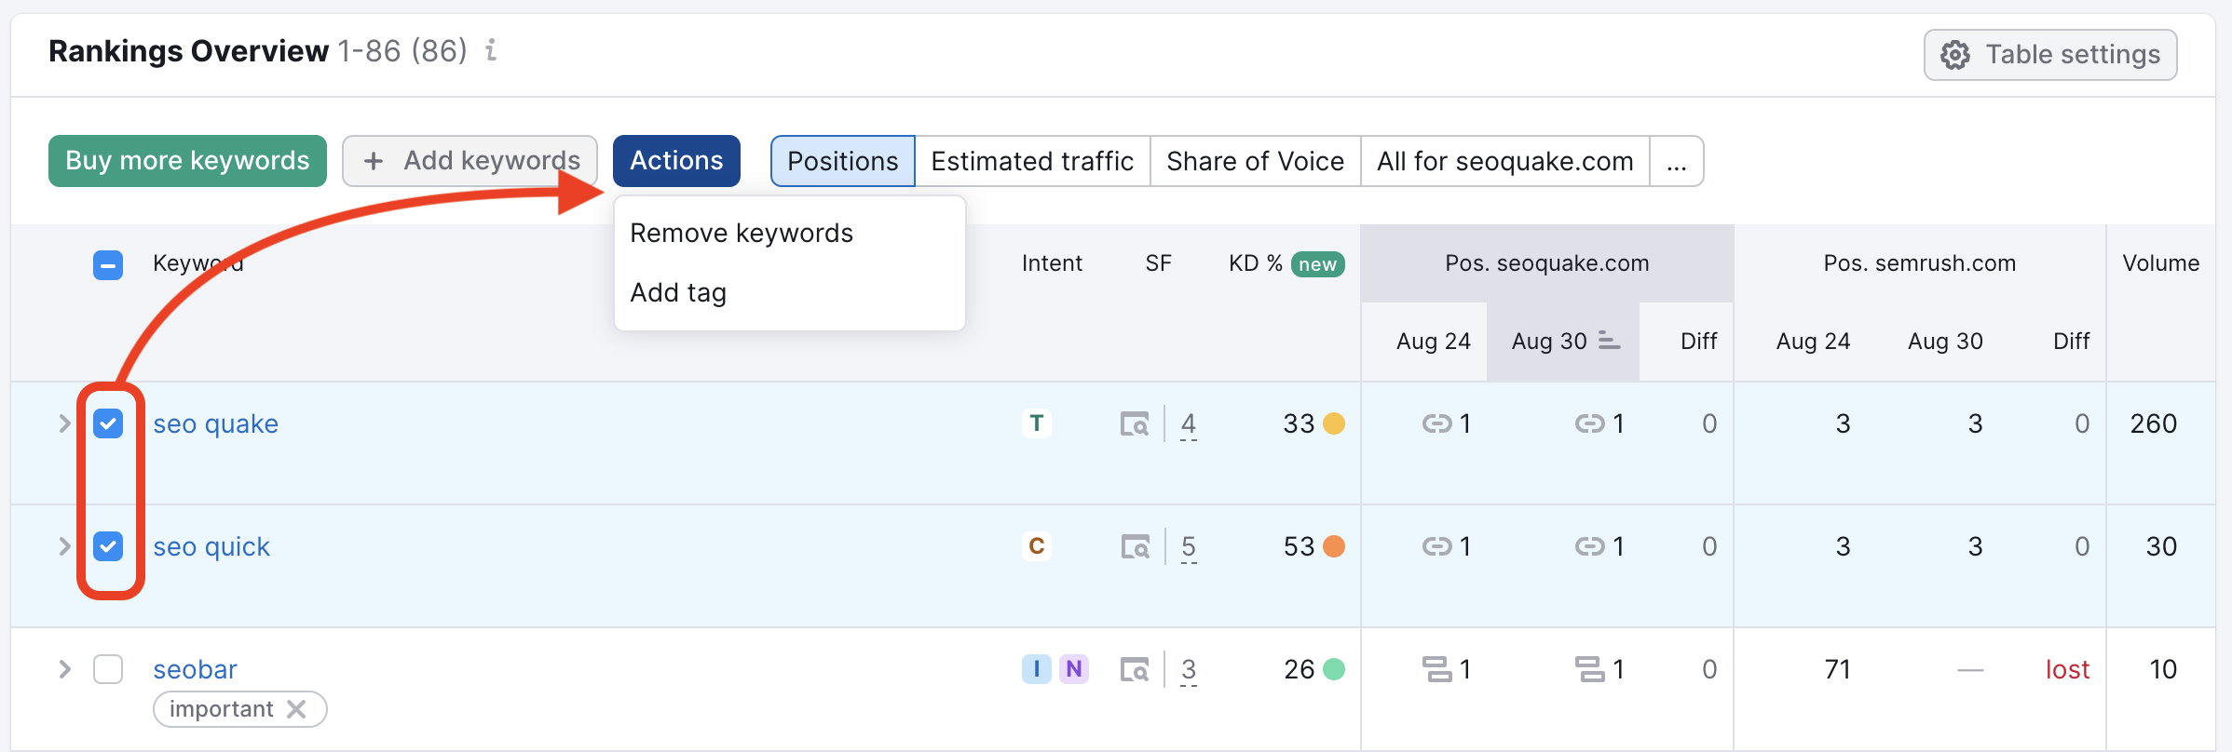The width and height of the screenshot is (2232, 752).
Task: Choose Add tag from Actions menu
Action: (x=678, y=292)
